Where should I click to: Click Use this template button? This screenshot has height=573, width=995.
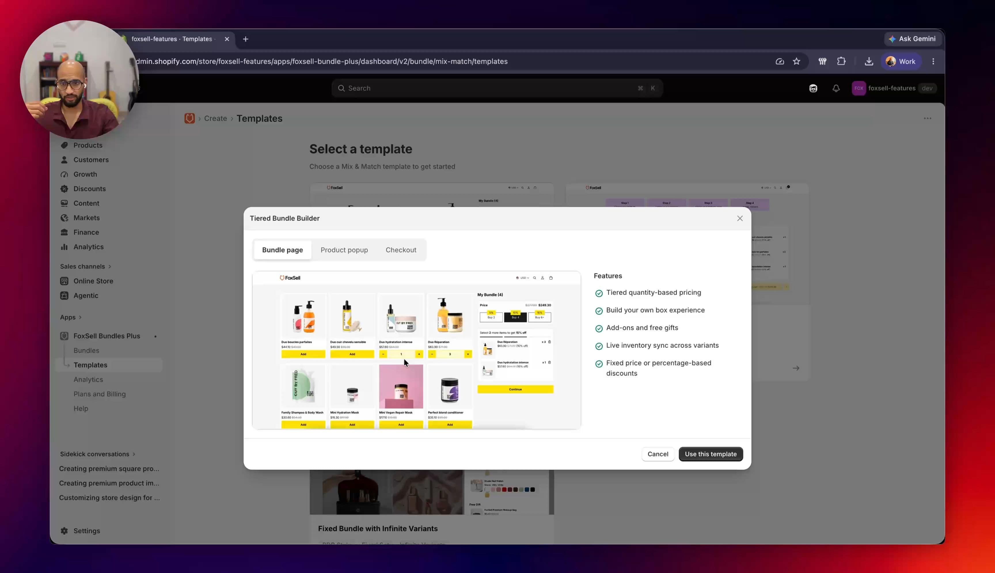(711, 454)
